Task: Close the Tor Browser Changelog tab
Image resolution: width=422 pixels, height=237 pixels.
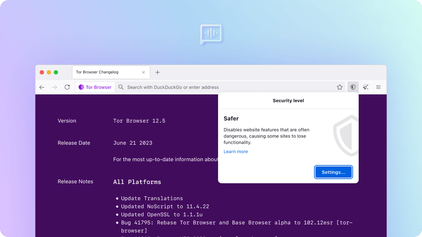Action: point(143,72)
